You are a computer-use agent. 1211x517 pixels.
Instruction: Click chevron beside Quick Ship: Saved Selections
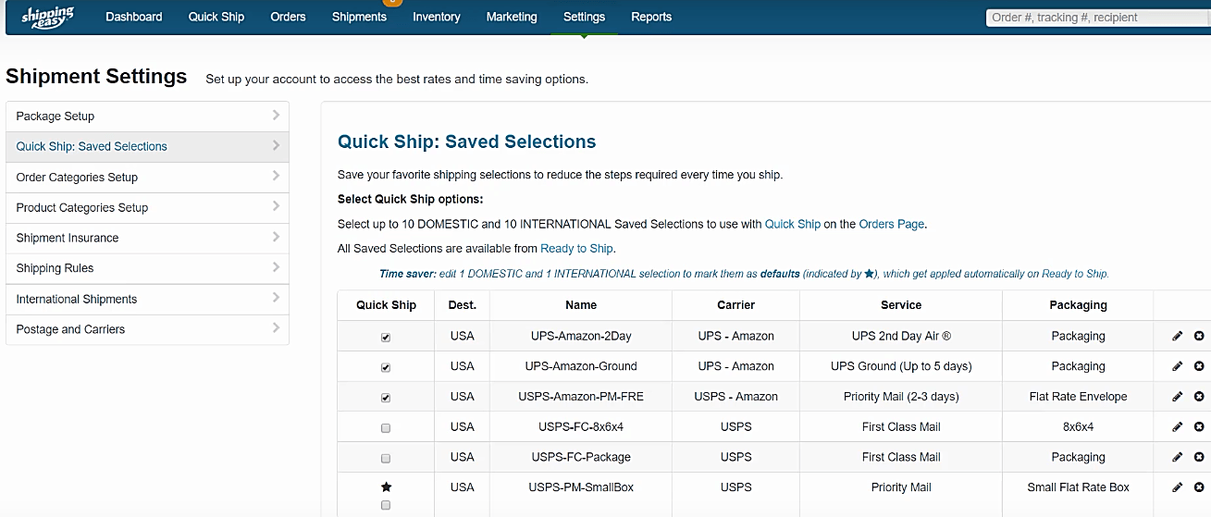tap(276, 146)
